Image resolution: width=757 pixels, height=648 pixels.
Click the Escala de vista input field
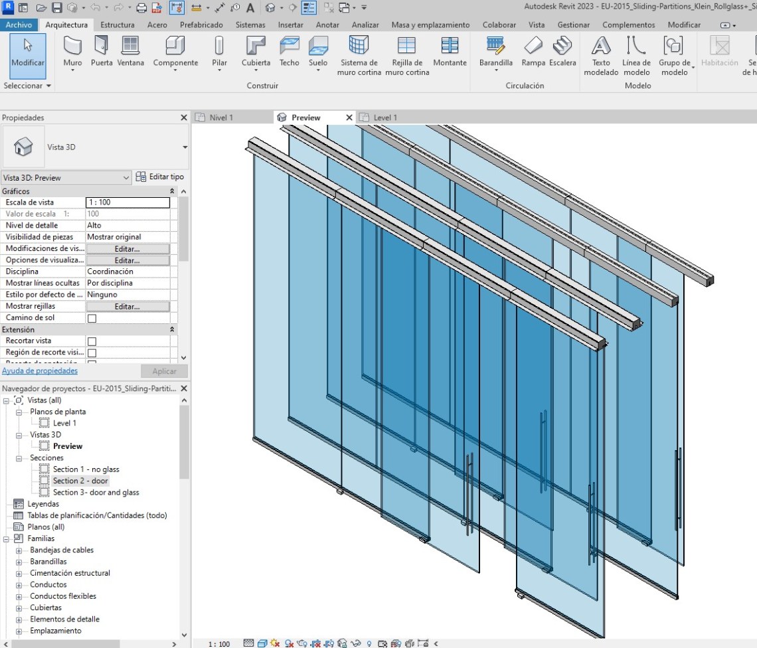click(x=127, y=202)
